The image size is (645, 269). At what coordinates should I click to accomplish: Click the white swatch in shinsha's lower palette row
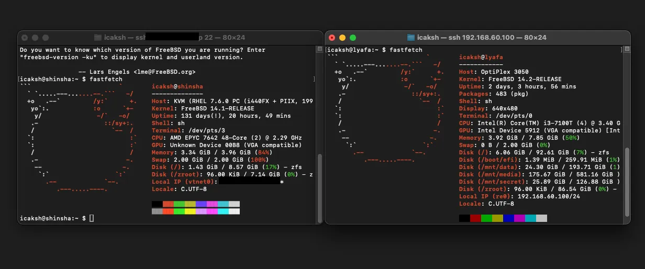[x=234, y=211]
